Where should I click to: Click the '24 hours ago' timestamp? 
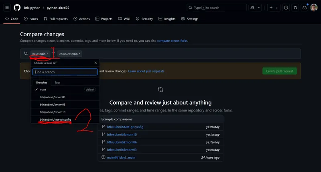coord(210,158)
